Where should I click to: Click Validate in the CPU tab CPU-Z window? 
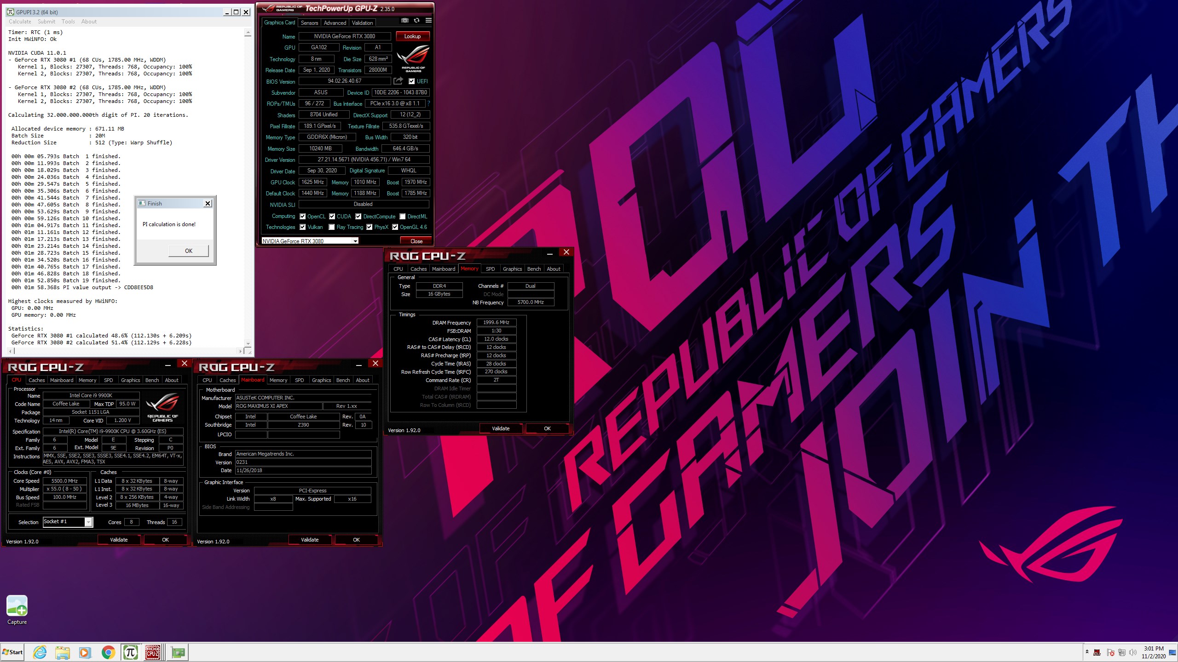119,540
